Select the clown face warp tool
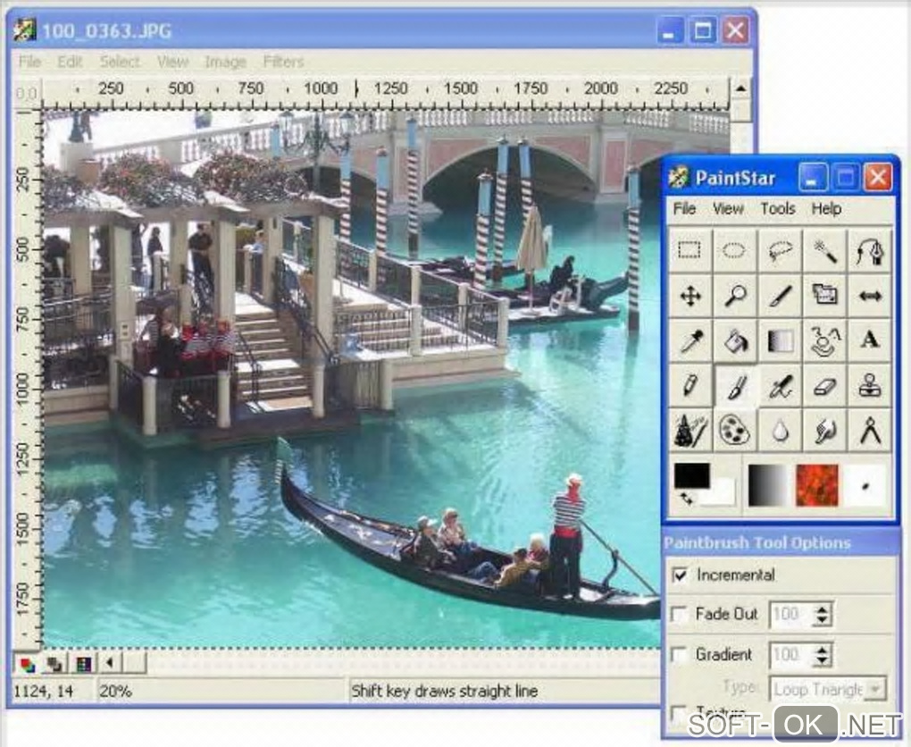The width and height of the screenshot is (911, 747). (x=824, y=340)
